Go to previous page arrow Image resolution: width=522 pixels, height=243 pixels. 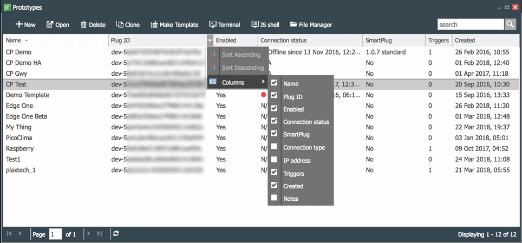(x=20, y=234)
